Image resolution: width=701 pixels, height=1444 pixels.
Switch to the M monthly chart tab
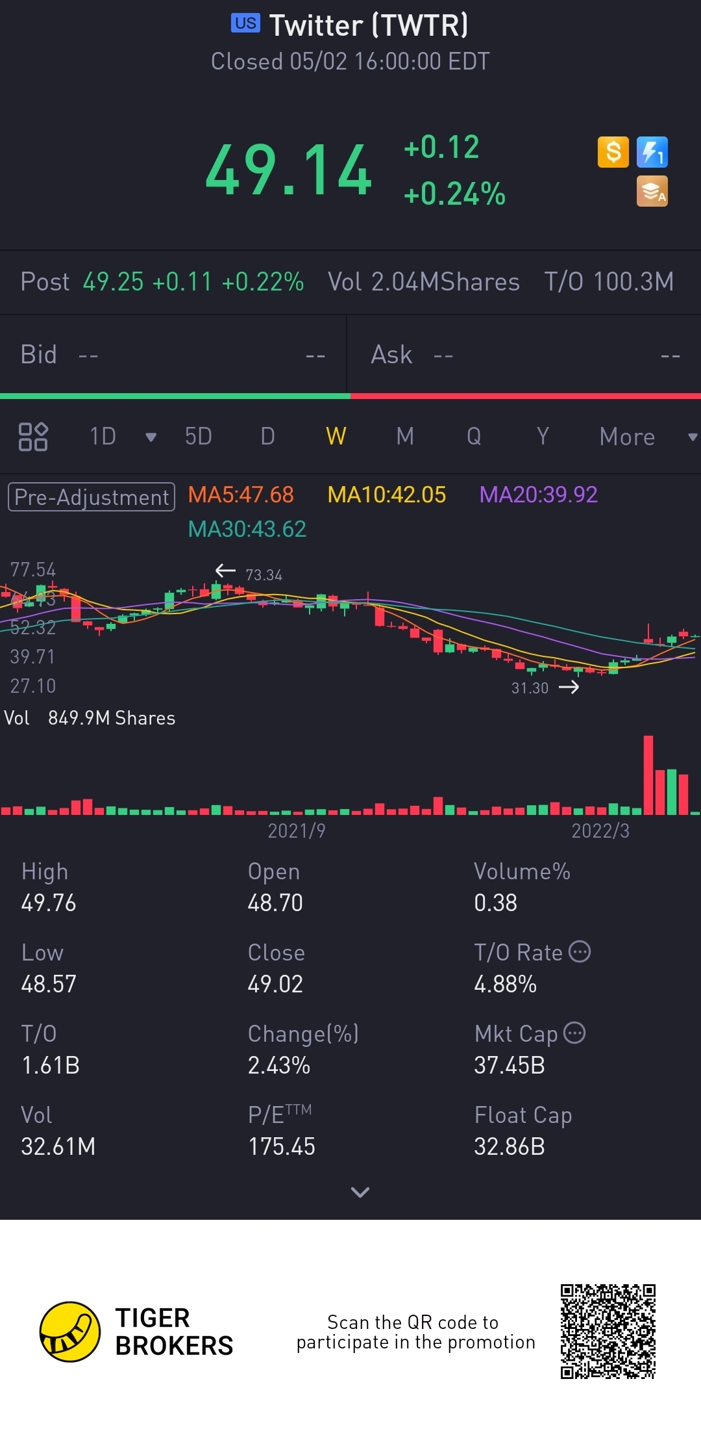pos(405,437)
